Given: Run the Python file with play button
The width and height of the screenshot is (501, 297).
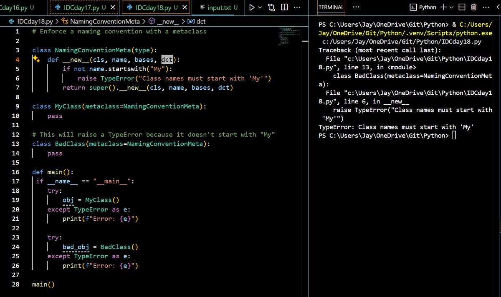Looking at the screenshot, I should pos(251,7).
